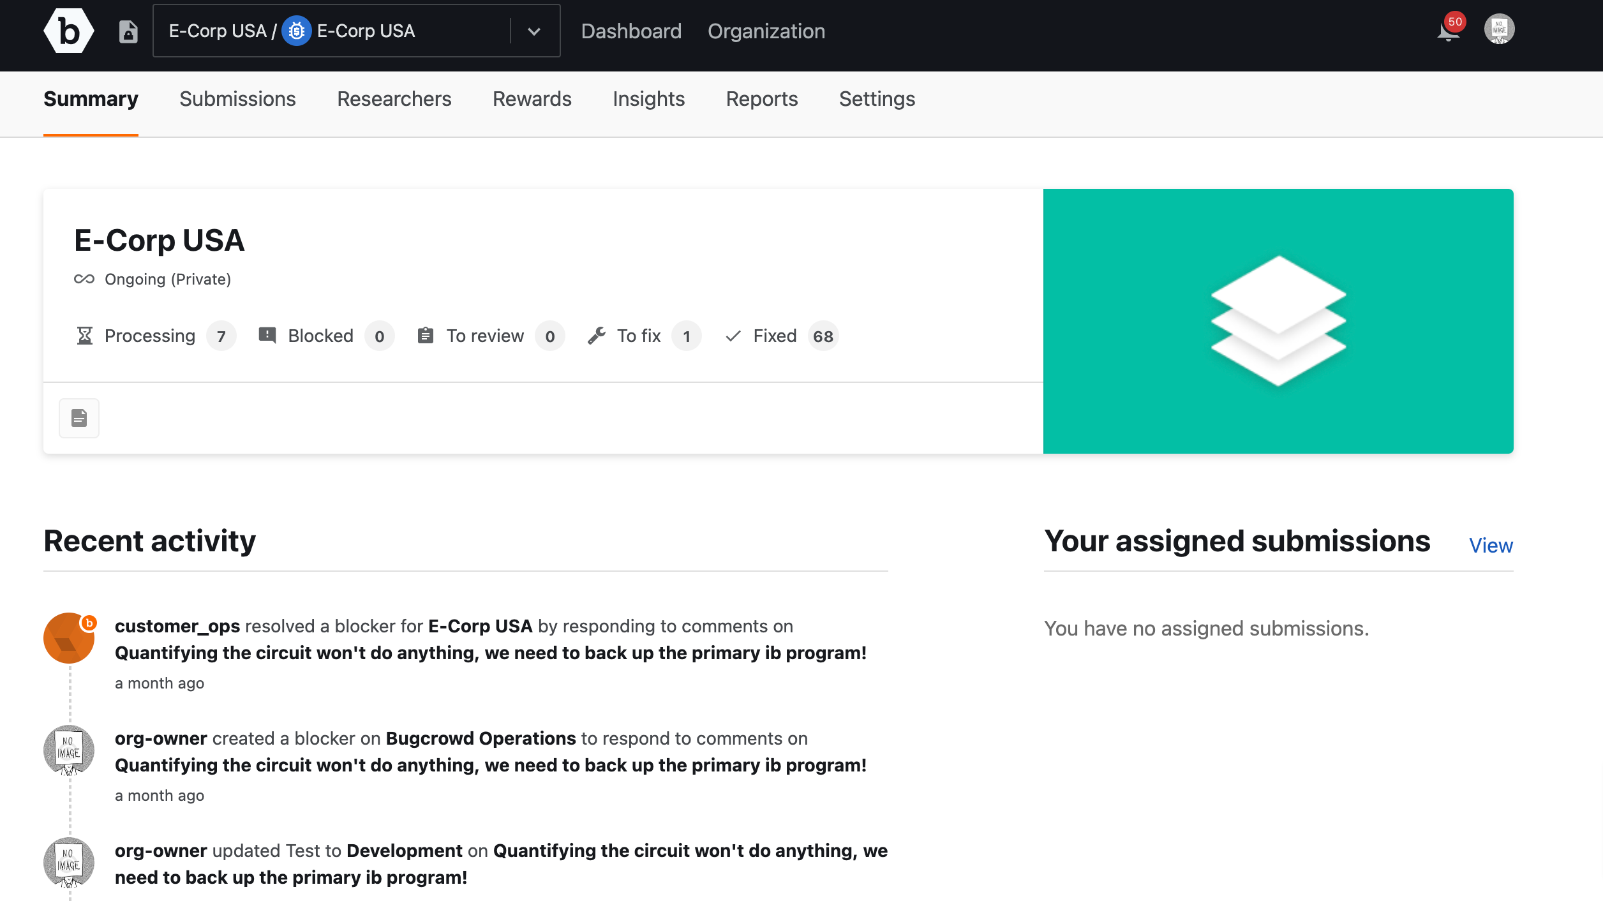Click org-owner avatar on created blocker entry
Screen dimensions: 1603x901
click(69, 750)
